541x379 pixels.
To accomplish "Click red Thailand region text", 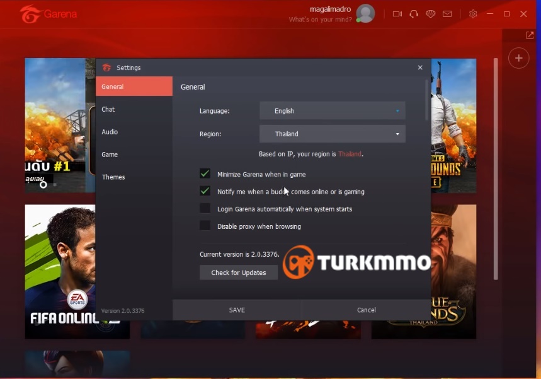I will coord(350,154).
